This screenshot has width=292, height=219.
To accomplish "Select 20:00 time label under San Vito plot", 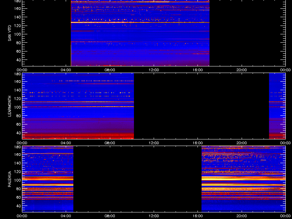I will [x=242, y=70].
